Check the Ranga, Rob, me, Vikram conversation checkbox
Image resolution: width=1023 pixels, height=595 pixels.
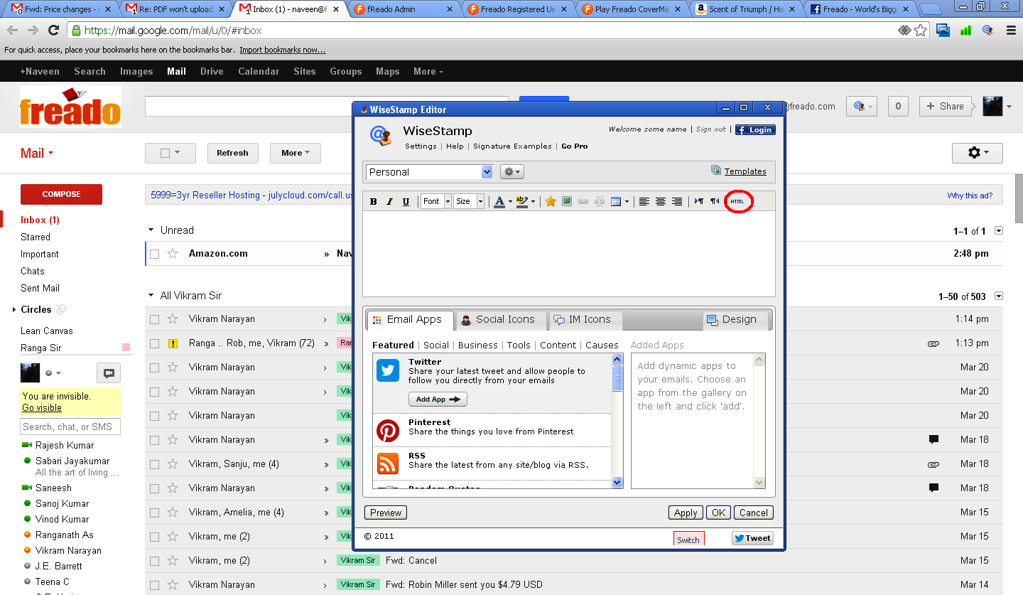155,343
